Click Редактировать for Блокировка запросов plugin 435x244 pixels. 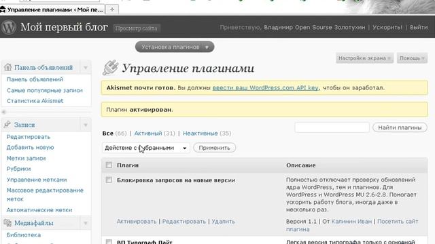click(x=184, y=222)
